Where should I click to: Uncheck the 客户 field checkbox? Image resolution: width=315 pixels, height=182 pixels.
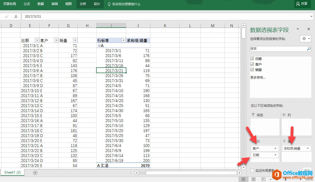pos(252,64)
